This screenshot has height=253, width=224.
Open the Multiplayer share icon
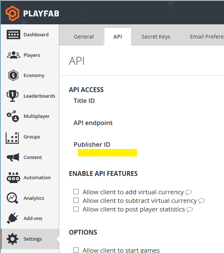point(13,116)
